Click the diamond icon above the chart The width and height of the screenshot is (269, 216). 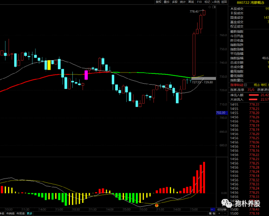[x=209, y=7]
